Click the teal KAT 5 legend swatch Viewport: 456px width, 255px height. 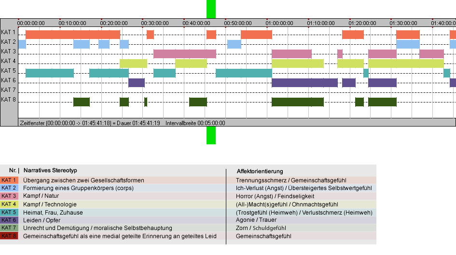click(x=9, y=212)
